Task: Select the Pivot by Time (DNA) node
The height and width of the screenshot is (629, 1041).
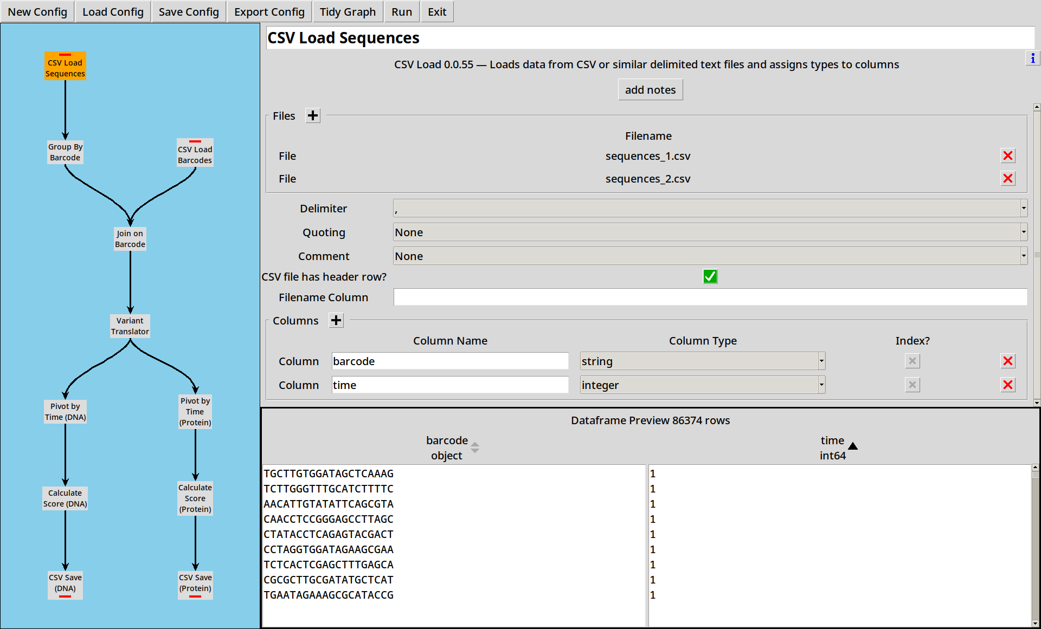Action: tap(65, 412)
